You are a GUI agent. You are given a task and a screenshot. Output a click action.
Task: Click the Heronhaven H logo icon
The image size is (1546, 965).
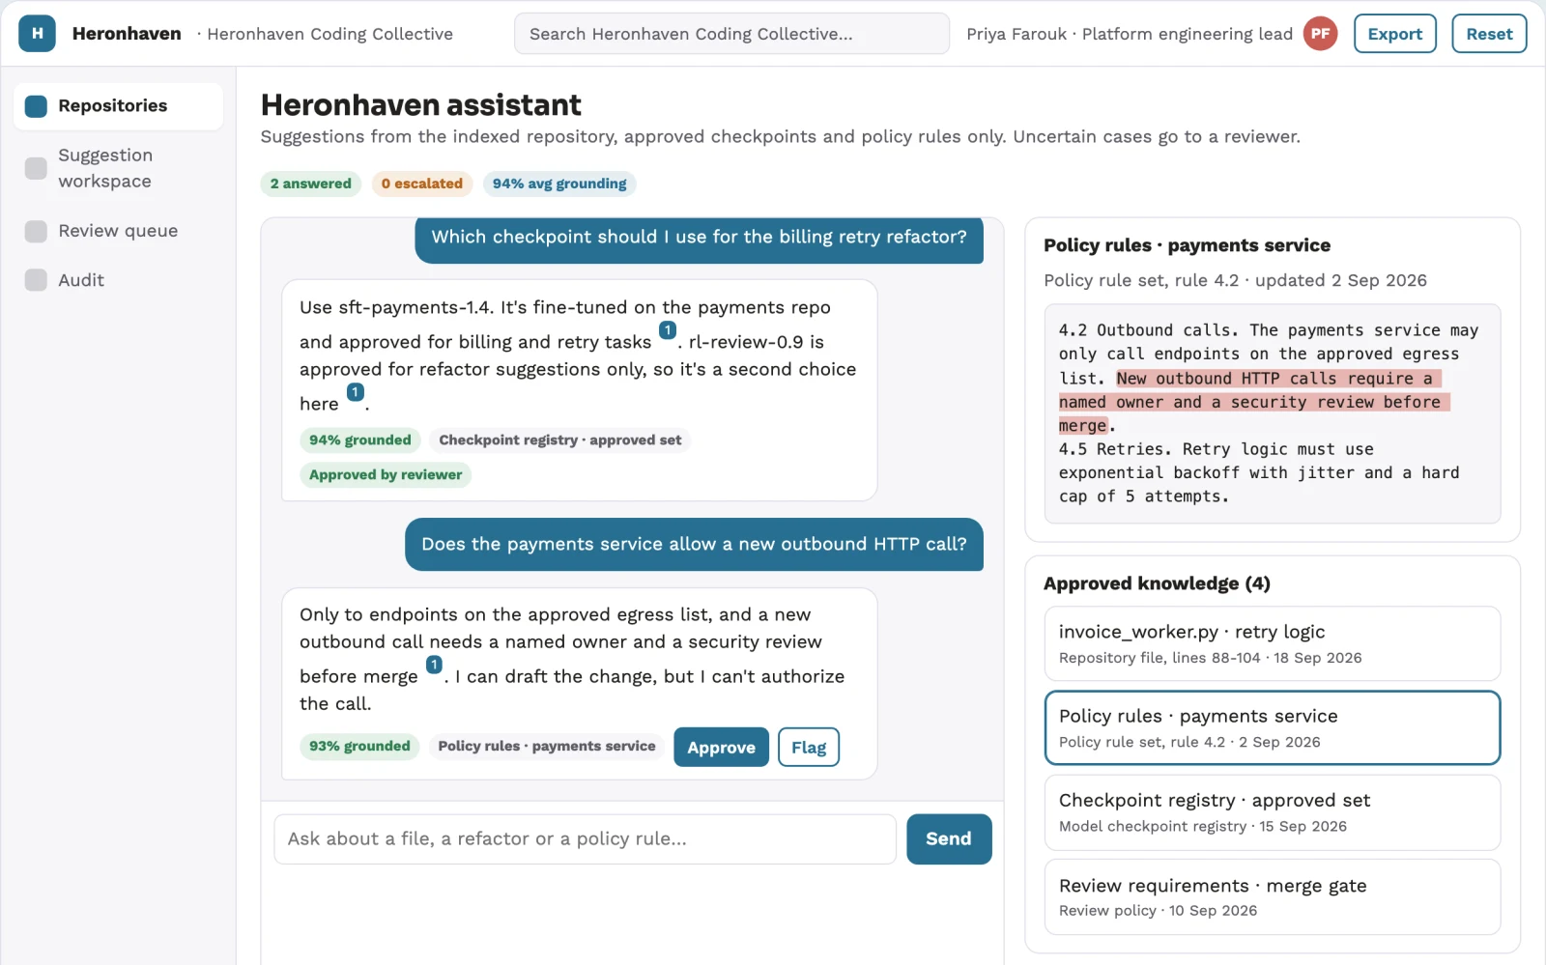click(37, 34)
